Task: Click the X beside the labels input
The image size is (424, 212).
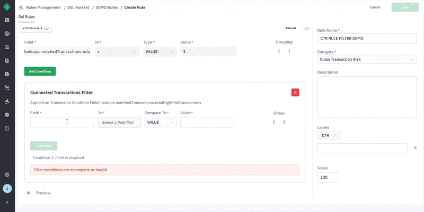Action: pyautogui.click(x=415, y=148)
